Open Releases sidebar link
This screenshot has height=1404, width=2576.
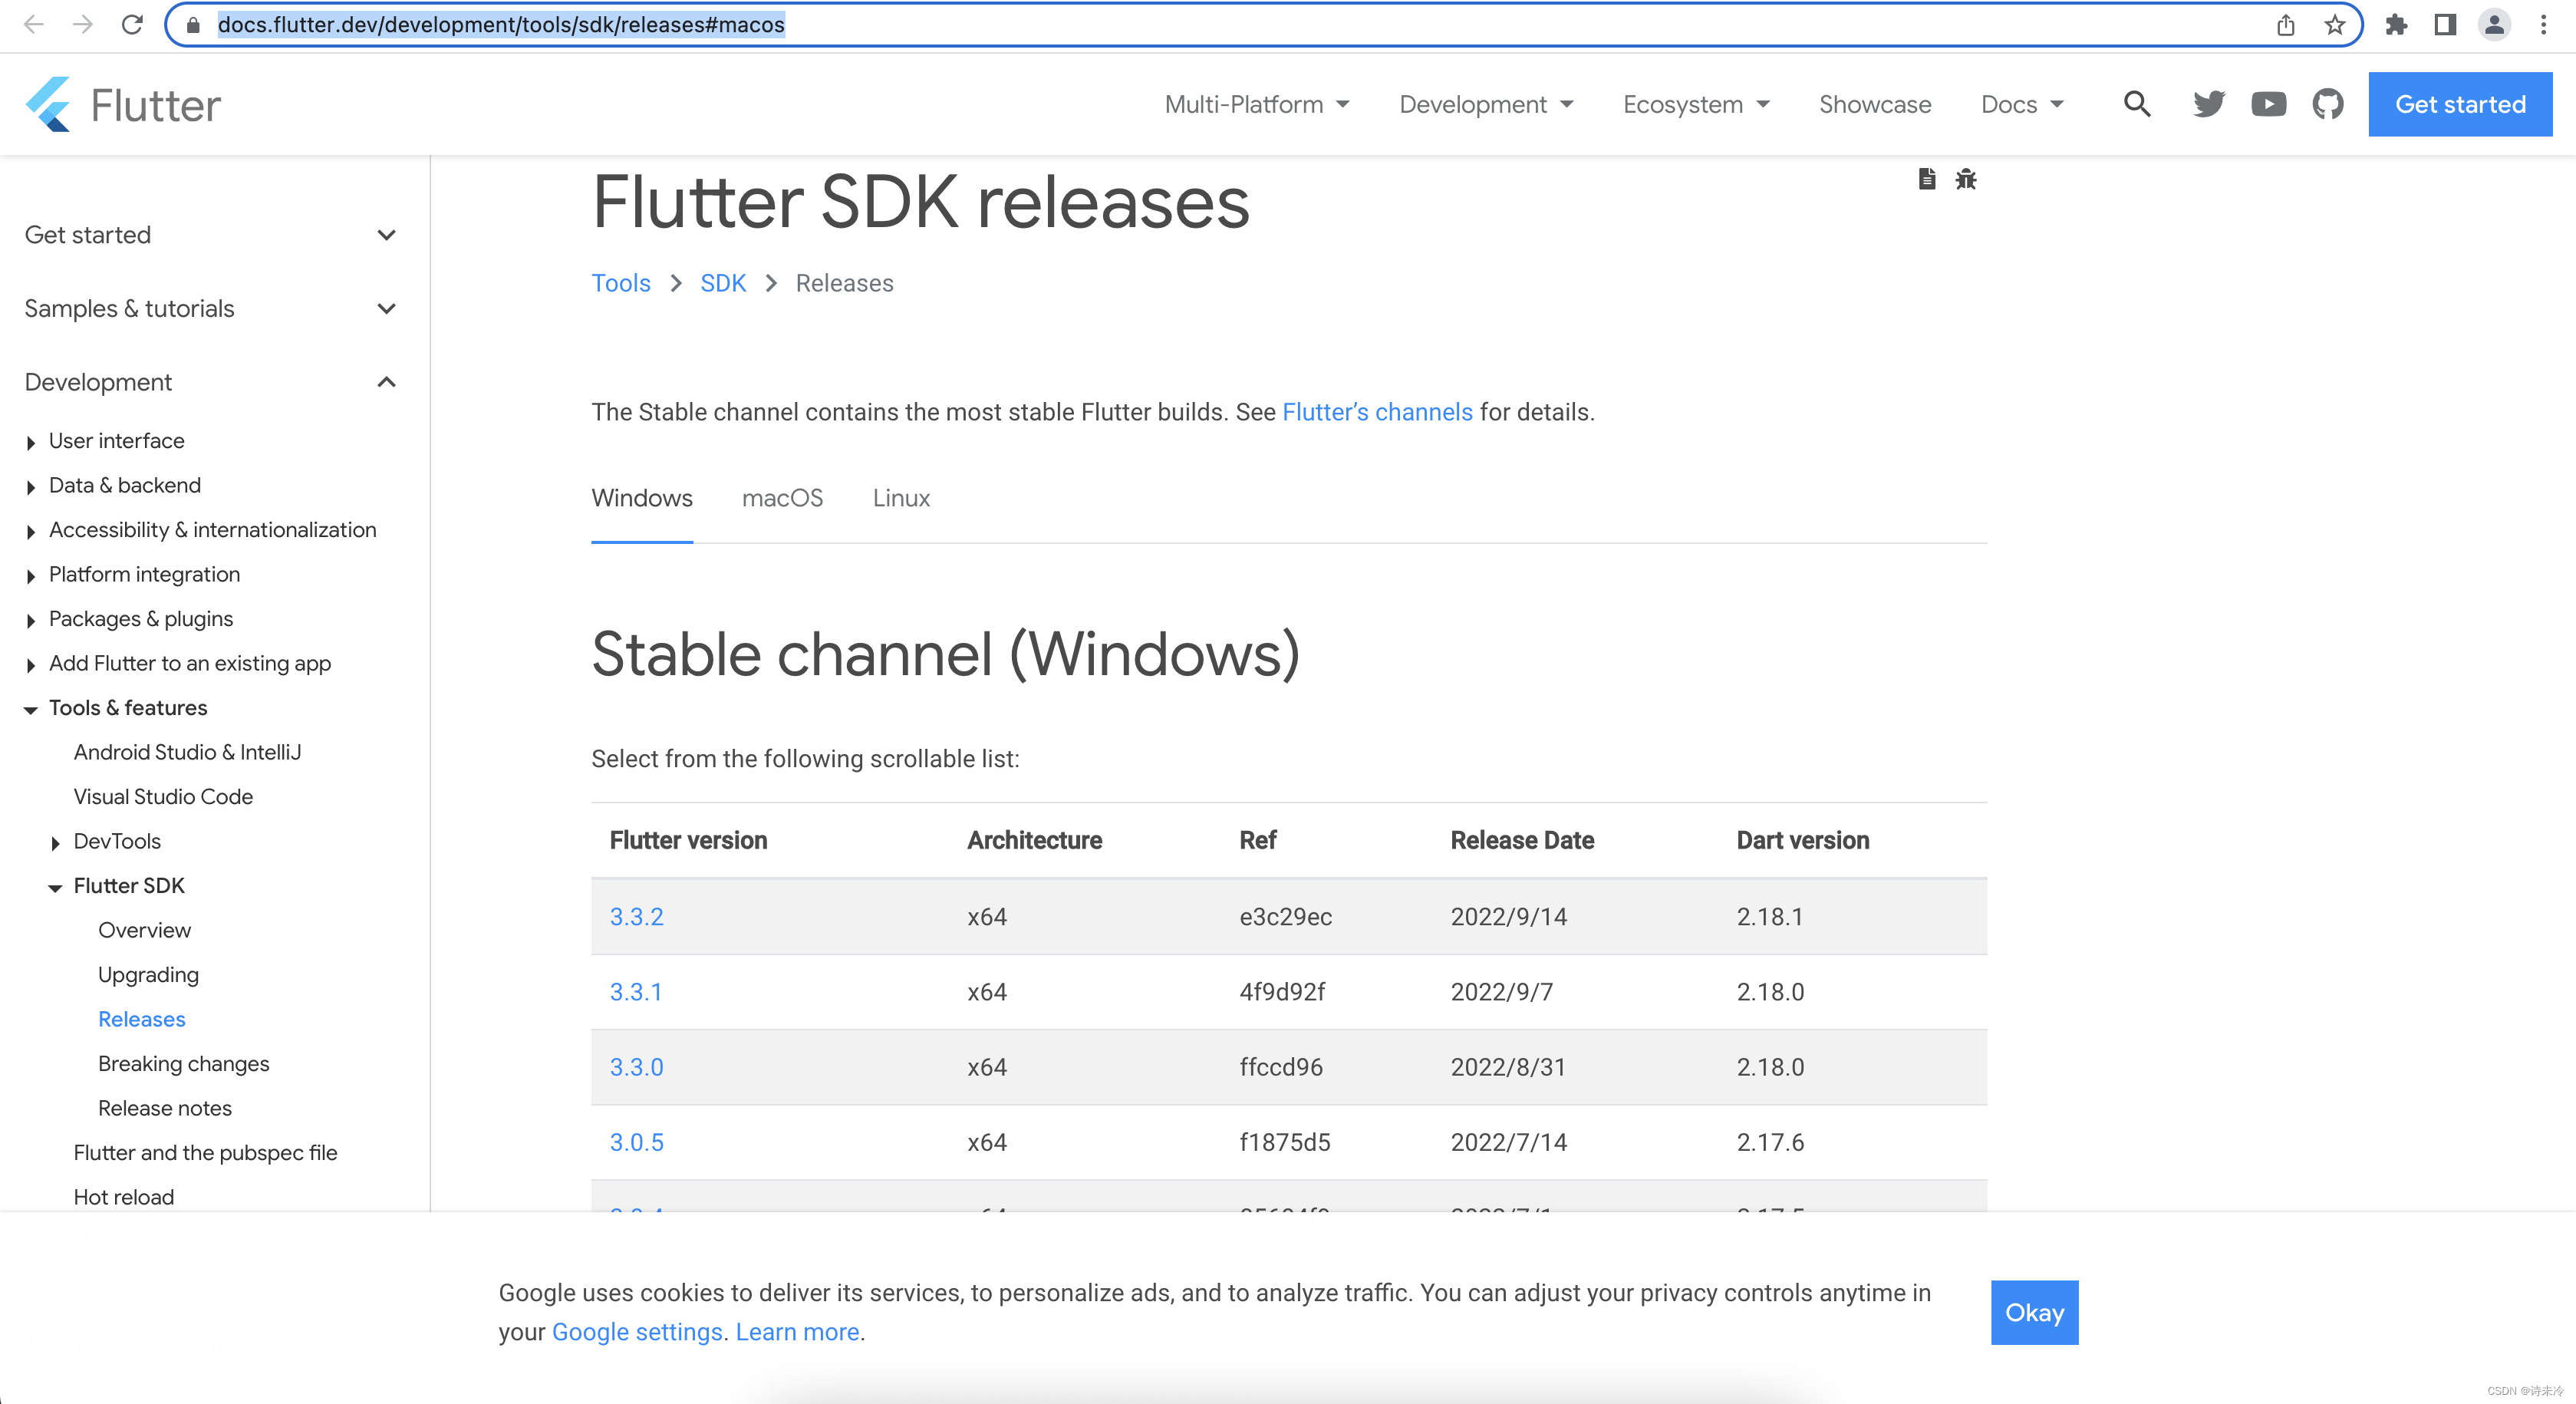[x=141, y=1019]
